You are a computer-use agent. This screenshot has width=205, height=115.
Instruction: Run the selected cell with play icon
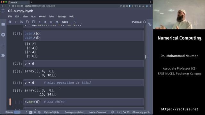coord(39,22)
